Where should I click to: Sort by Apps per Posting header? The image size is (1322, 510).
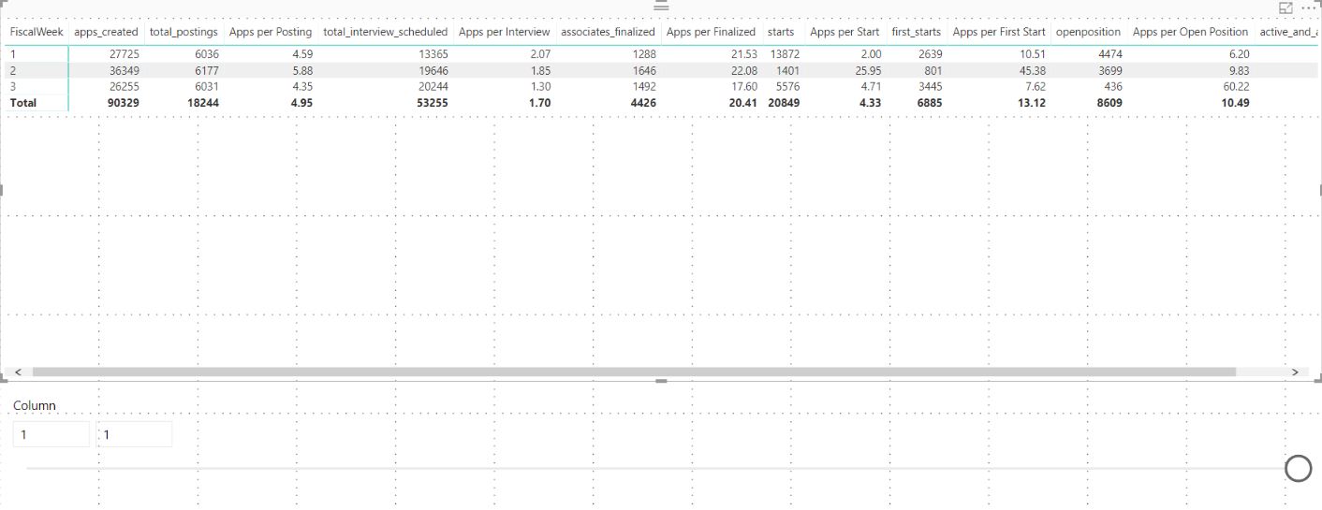point(271,32)
